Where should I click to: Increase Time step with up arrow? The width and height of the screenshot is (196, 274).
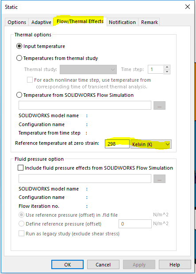(x=167, y=67)
